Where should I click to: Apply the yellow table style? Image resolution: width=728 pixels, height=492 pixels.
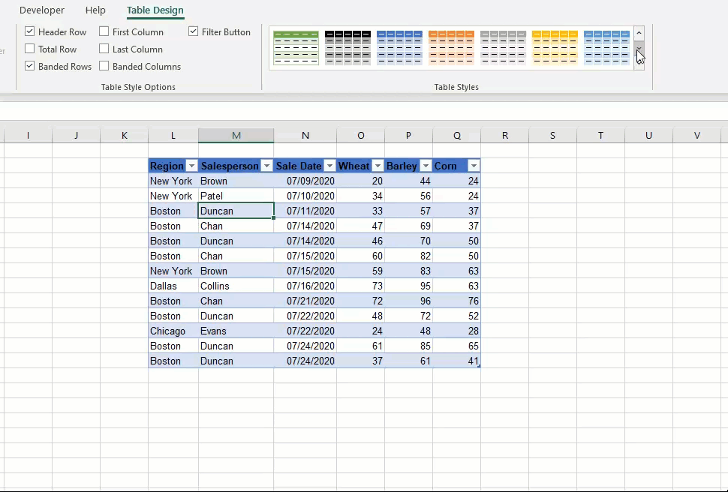(x=555, y=46)
